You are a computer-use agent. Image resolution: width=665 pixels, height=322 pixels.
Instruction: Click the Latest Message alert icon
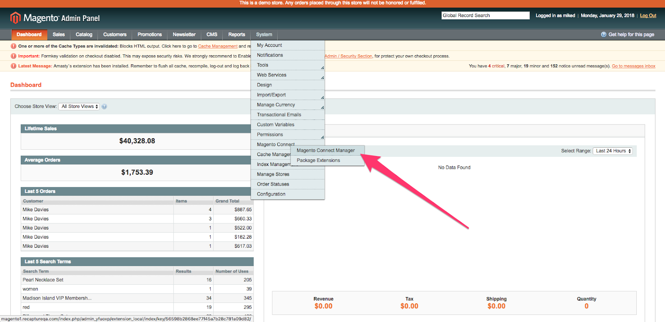click(x=14, y=66)
